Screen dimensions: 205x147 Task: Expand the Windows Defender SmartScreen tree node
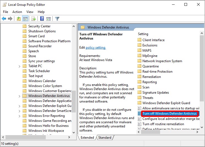click(19, 111)
